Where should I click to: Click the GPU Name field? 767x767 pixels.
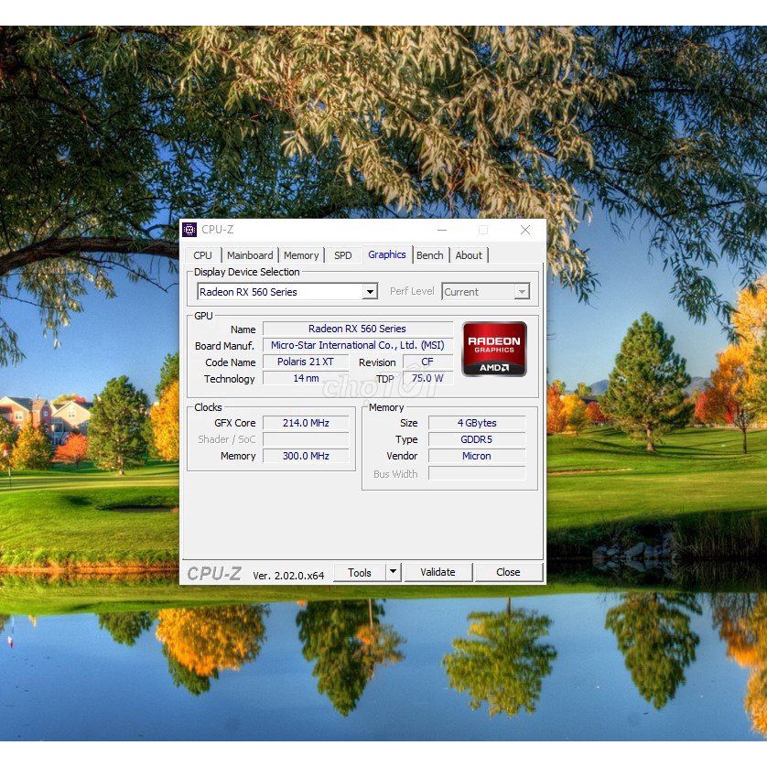(x=357, y=329)
